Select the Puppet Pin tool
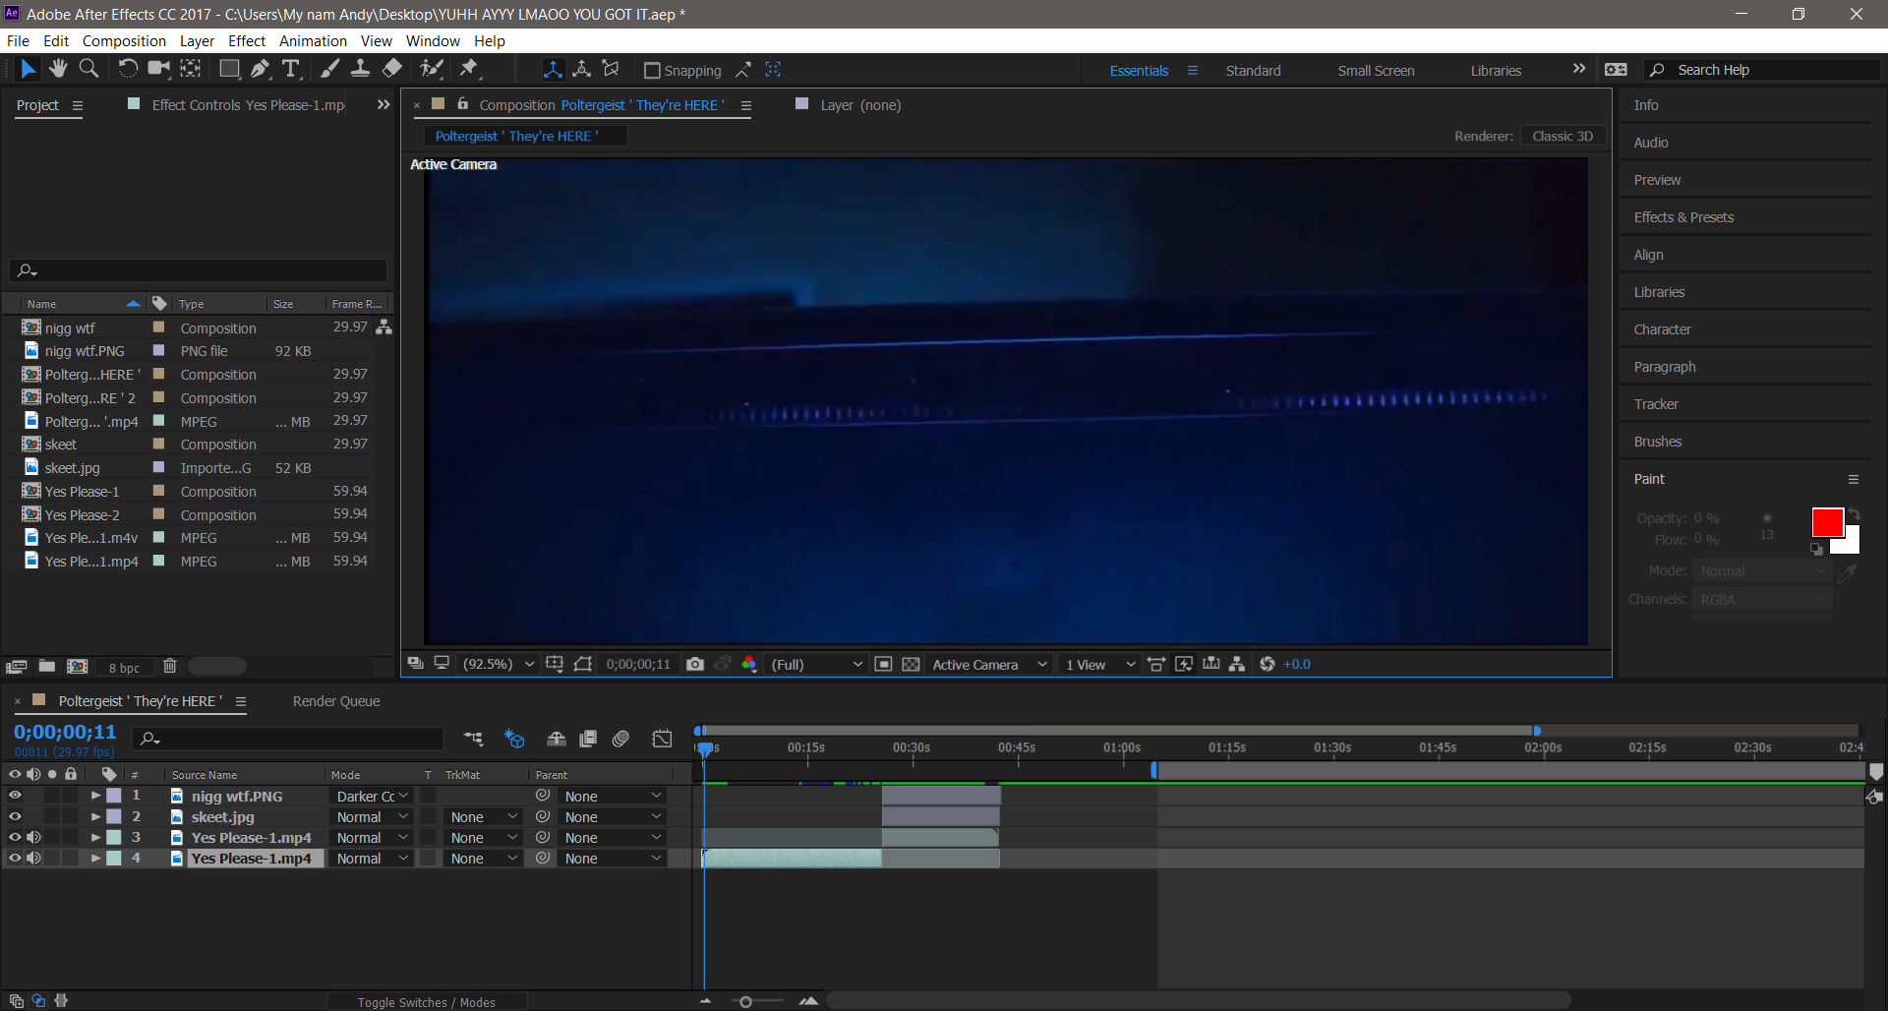 tap(471, 69)
